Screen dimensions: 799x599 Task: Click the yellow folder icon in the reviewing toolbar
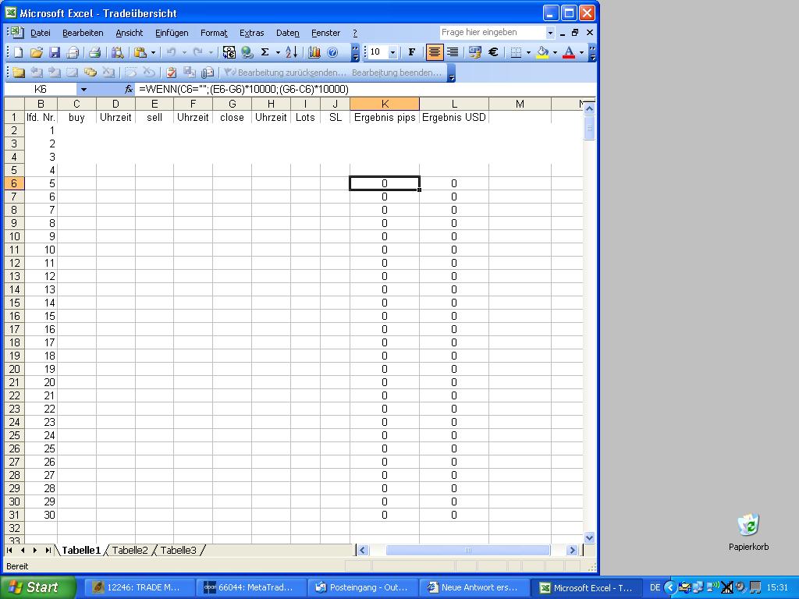coord(19,73)
